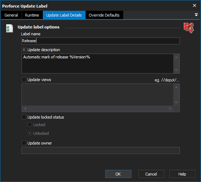Click the views box left scroll arrow

tap(25, 108)
